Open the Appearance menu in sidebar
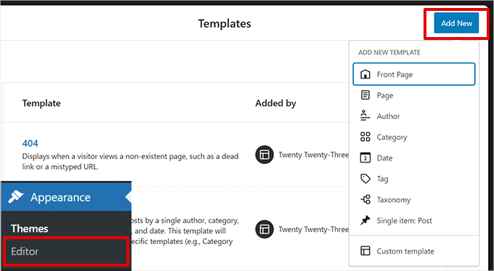 [x=66, y=198]
